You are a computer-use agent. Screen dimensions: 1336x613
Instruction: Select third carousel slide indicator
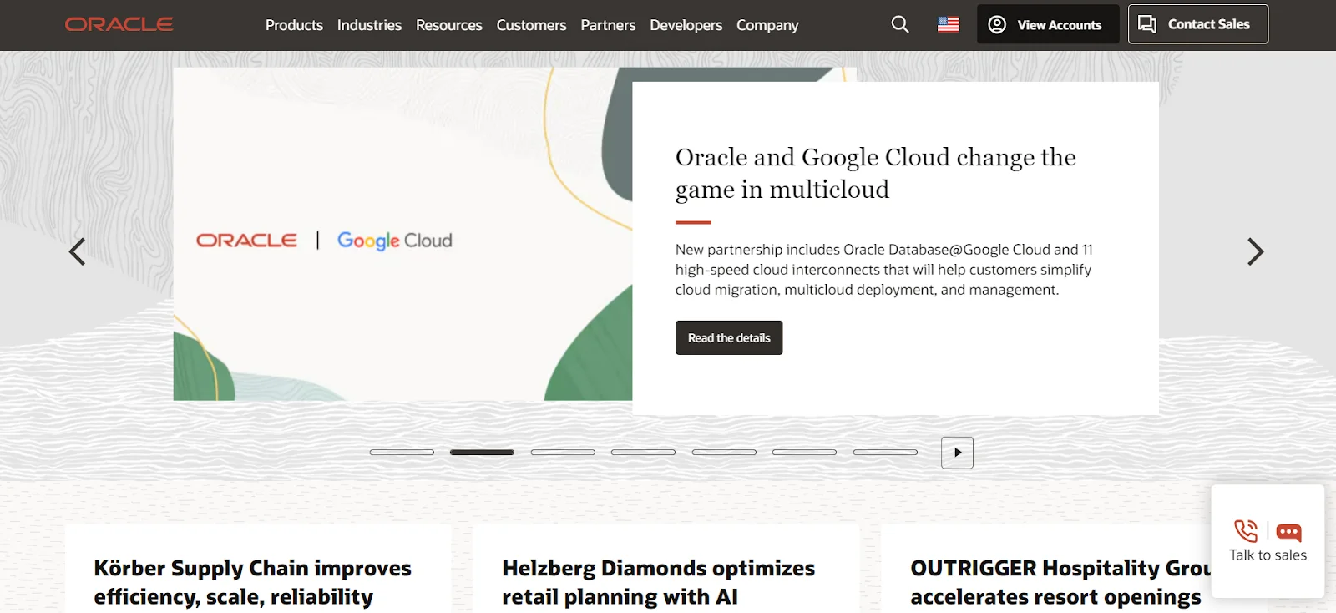click(x=563, y=452)
